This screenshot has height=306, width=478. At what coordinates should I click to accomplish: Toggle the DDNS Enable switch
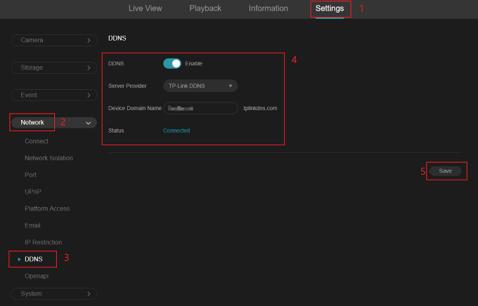coord(172,63)
